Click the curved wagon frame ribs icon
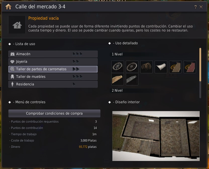The image size is (209, 169). pyautogui.click(x=146, y=67)
